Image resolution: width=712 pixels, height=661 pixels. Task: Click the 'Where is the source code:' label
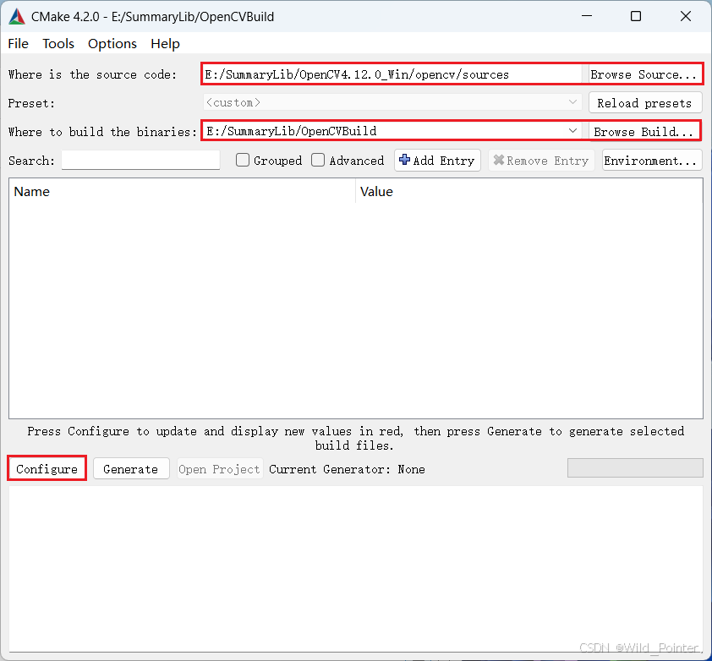[93, 74]
